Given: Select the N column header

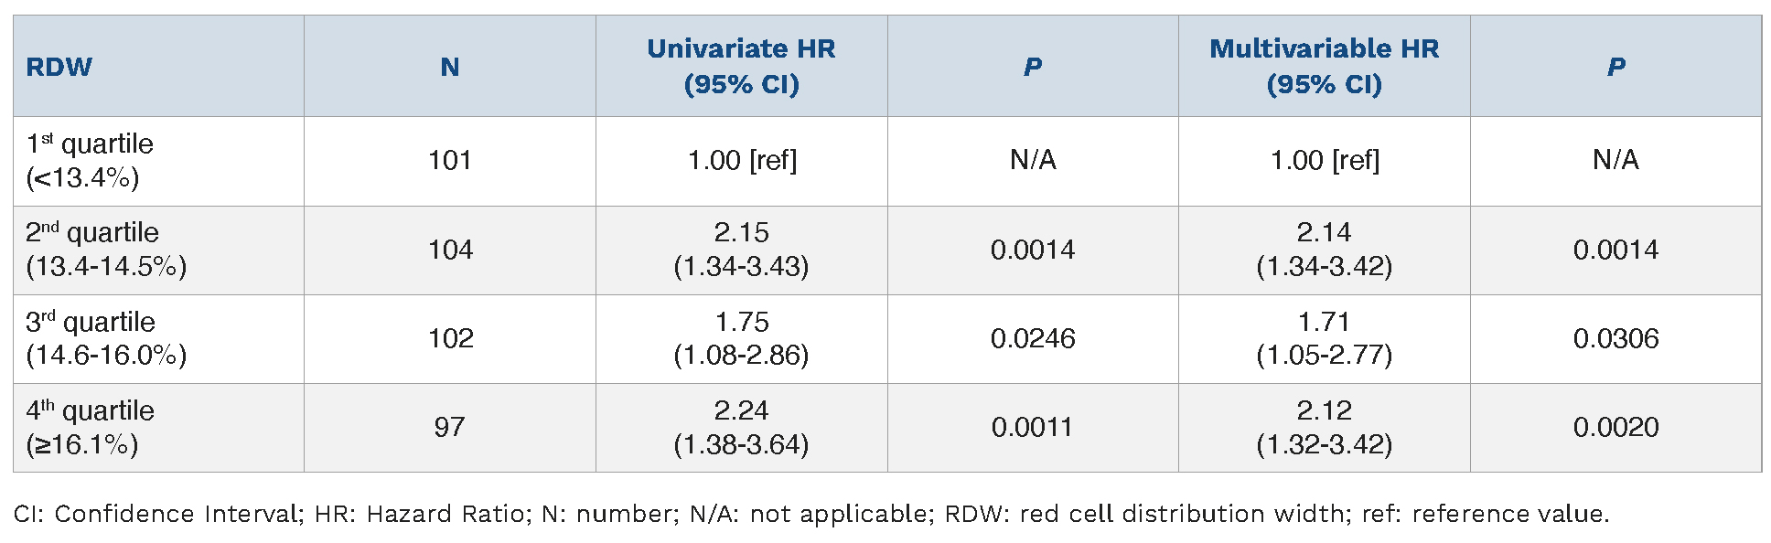Looking at the screenshot, I should (x=449, y=67).
